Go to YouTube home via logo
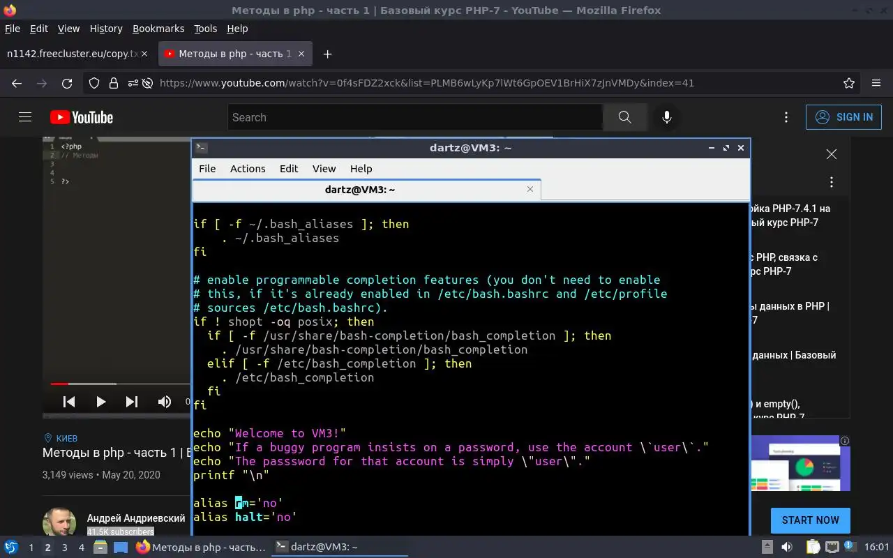 point(82,117)
